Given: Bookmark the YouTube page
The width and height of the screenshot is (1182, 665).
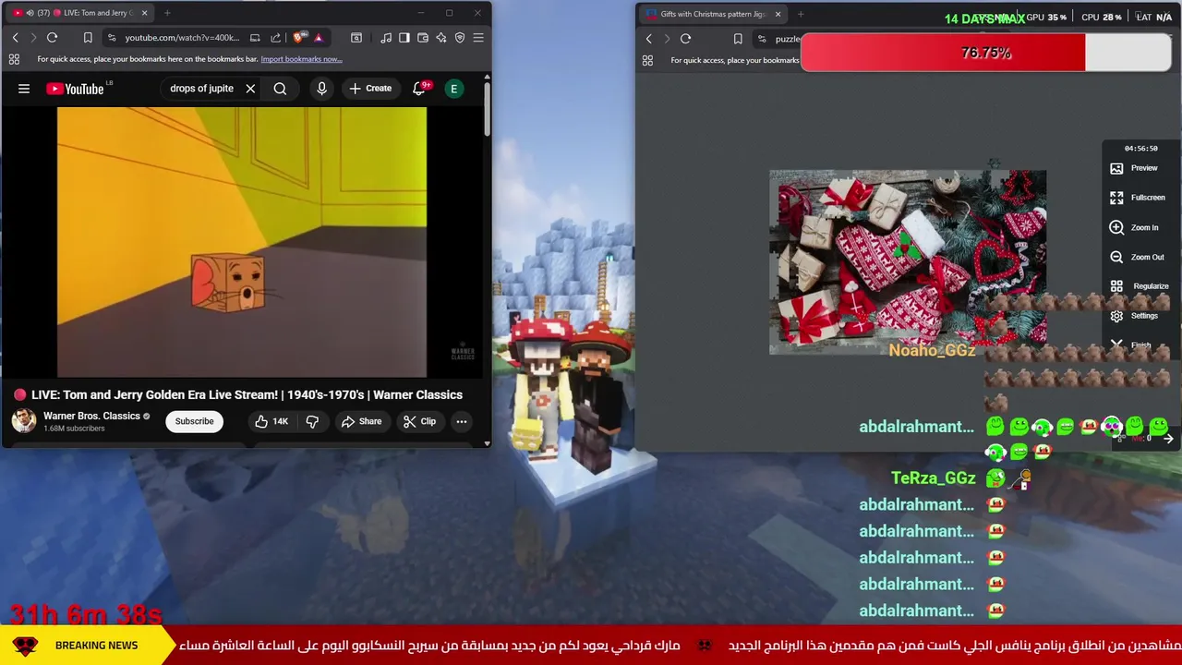Looking at the screenshot, I should 88,38.
